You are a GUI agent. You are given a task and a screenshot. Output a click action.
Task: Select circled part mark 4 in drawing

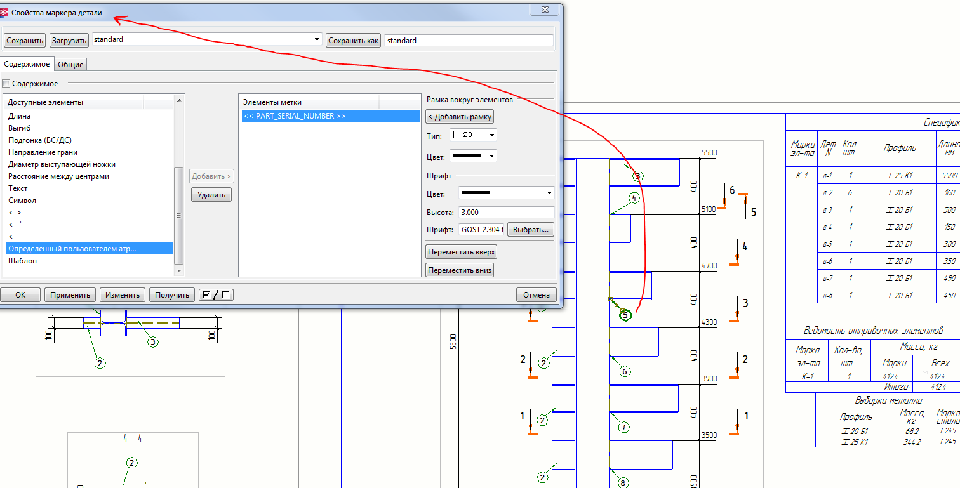click(634, 198)
